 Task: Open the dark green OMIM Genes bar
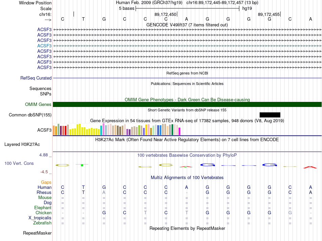187,104
